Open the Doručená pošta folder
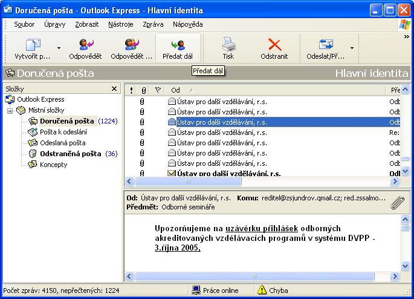 67,121
